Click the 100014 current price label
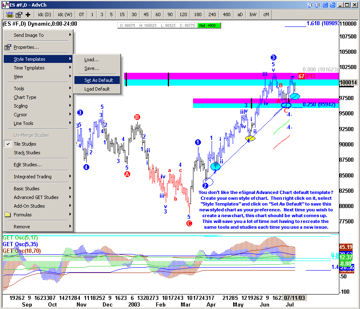360x309 pixels. 348,82
